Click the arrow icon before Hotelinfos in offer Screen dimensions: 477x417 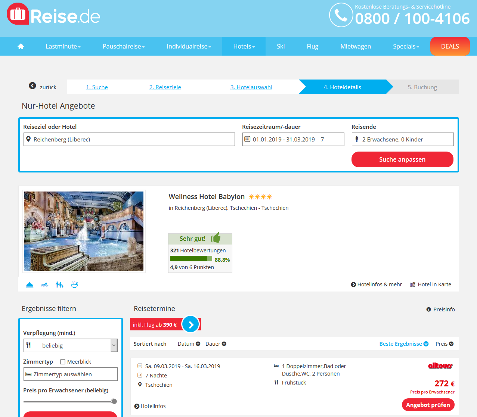coord(137,406)
